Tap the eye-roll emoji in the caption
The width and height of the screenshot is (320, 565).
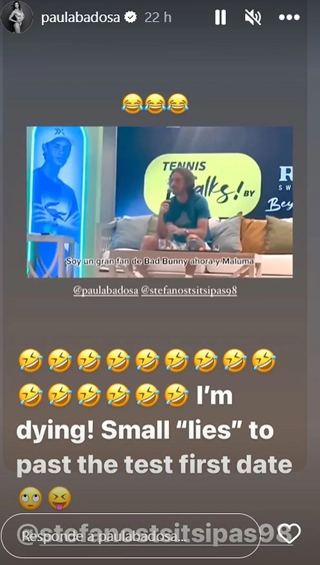(30, 498)
